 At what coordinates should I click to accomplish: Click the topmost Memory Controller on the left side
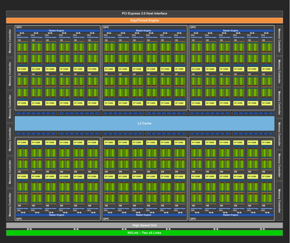pyautogui.click(x=10, y=41)
